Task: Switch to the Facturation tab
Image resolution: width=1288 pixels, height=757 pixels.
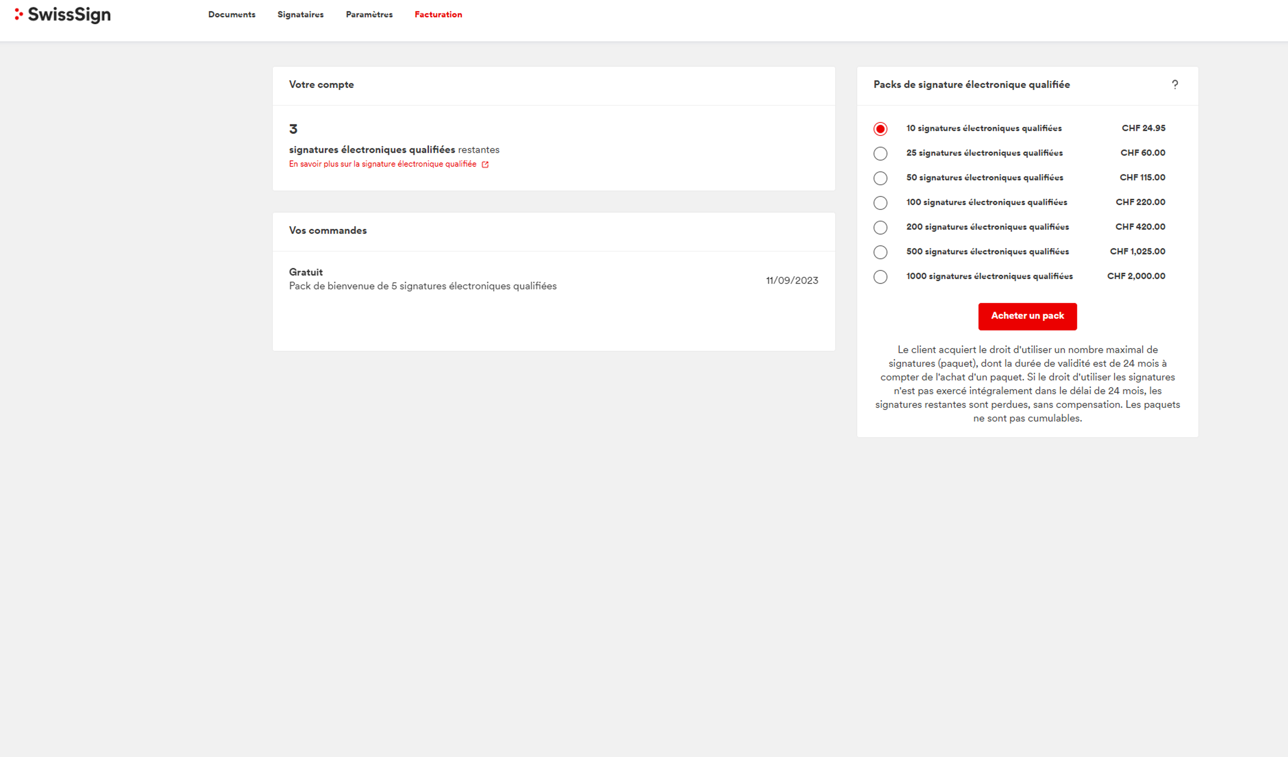Action: click(x=438, y=15)
